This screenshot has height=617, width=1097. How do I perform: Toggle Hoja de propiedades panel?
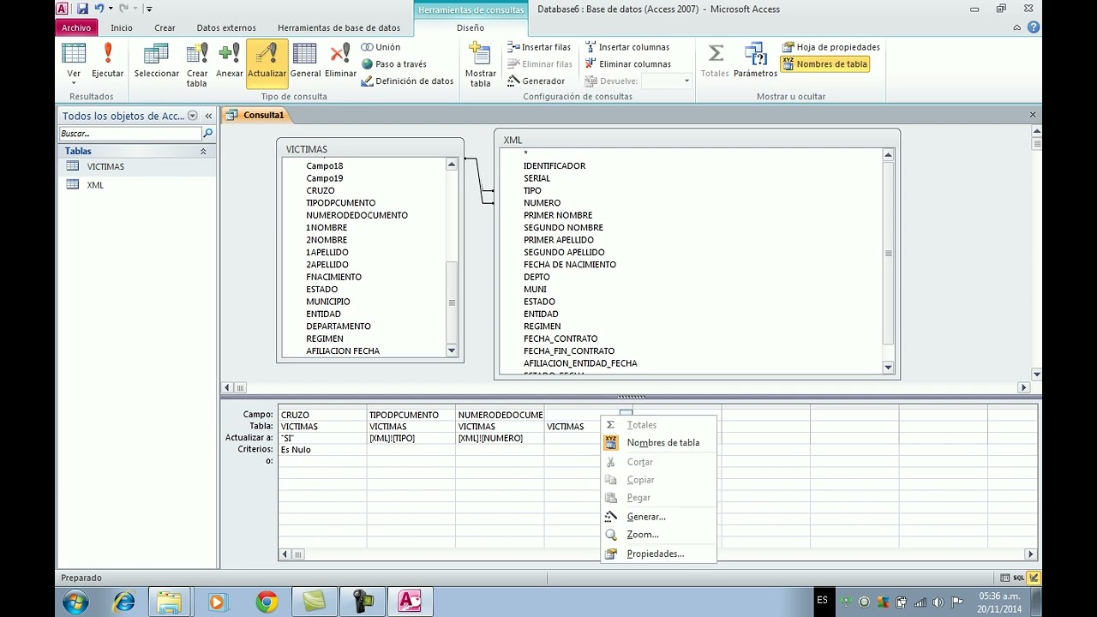831,47
